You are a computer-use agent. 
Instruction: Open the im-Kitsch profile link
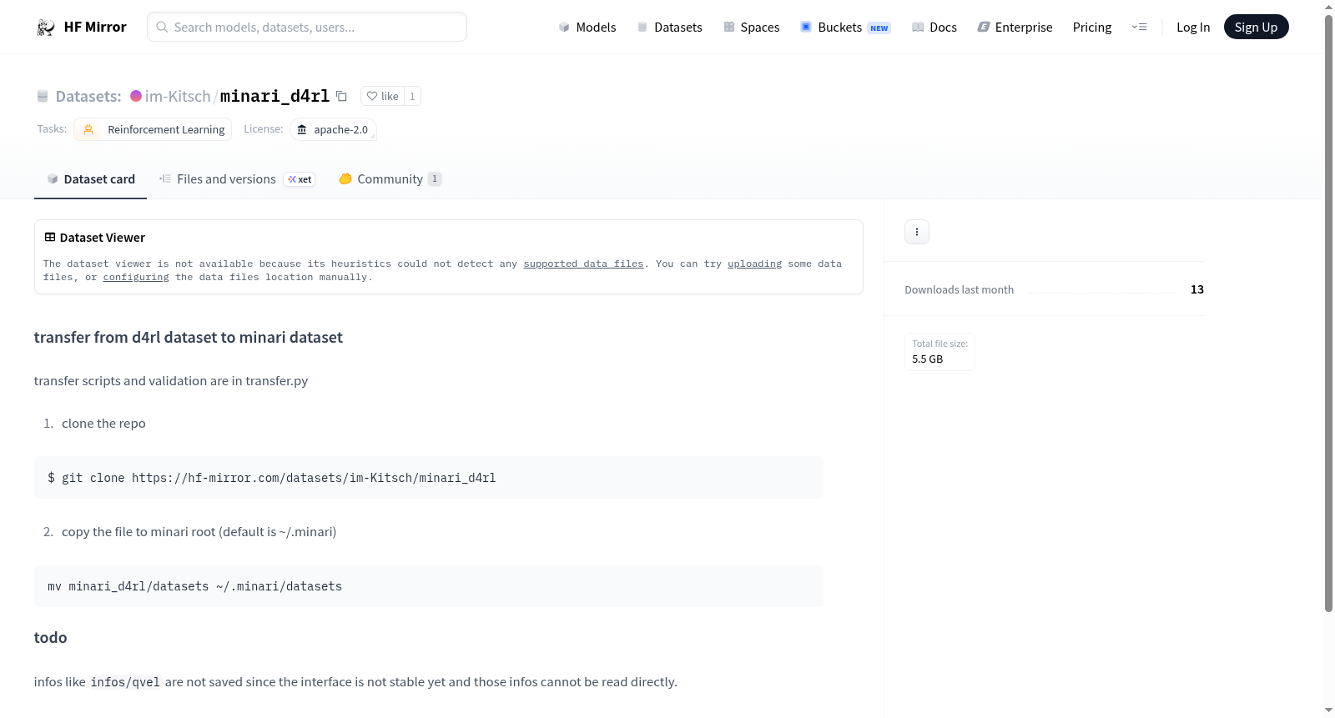(x=178, y=97)
